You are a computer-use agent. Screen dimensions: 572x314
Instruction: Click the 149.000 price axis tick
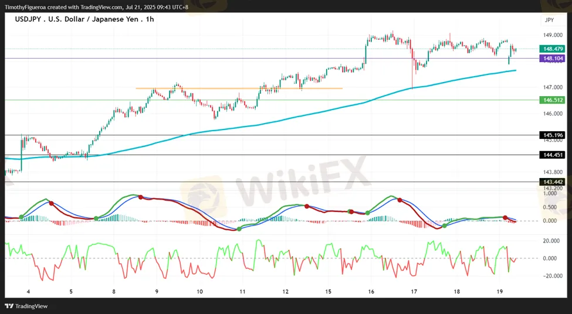(552, 35)
